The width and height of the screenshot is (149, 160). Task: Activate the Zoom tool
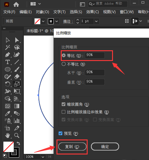click(x=17, y=135)
